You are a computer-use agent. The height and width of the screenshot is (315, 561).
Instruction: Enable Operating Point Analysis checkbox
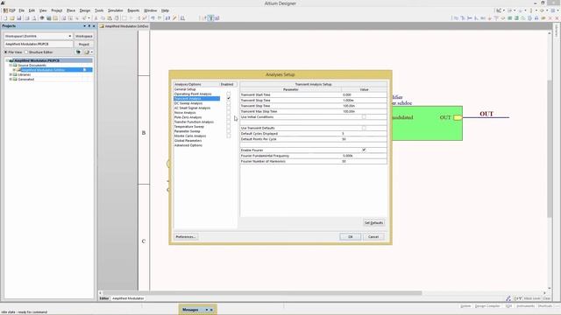228,94
